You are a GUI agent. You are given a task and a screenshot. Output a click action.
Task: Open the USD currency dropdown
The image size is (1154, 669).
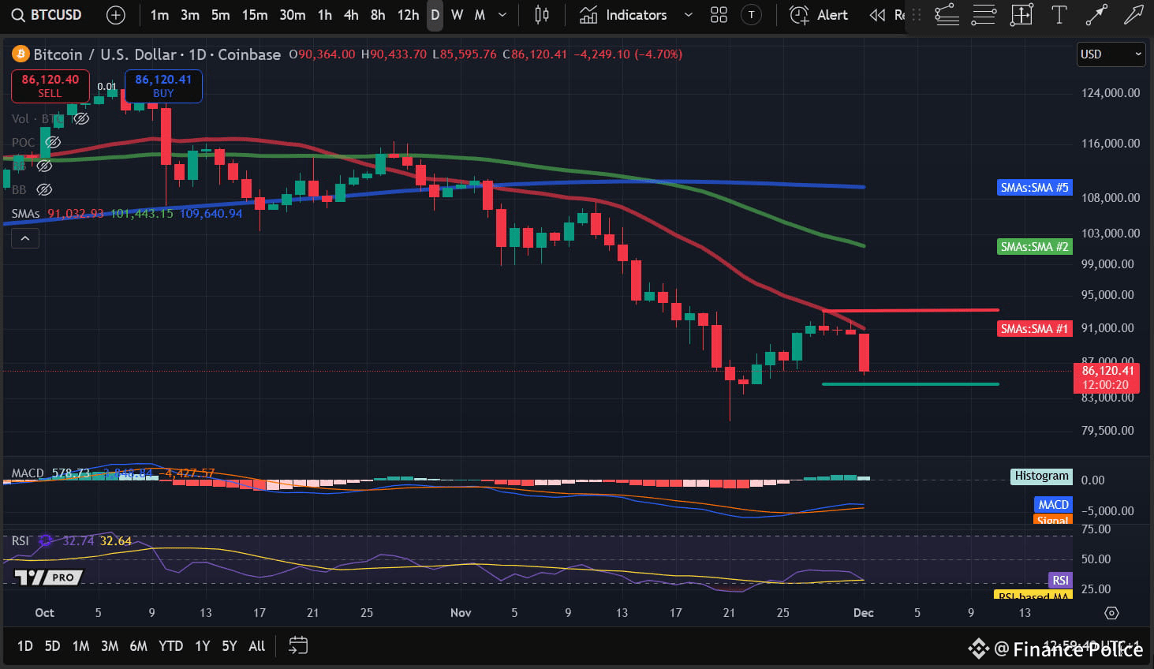point(1111,54)
